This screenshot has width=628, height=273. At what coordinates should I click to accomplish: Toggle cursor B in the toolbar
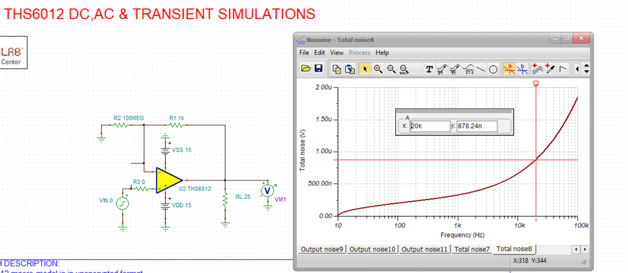(522, 69)
